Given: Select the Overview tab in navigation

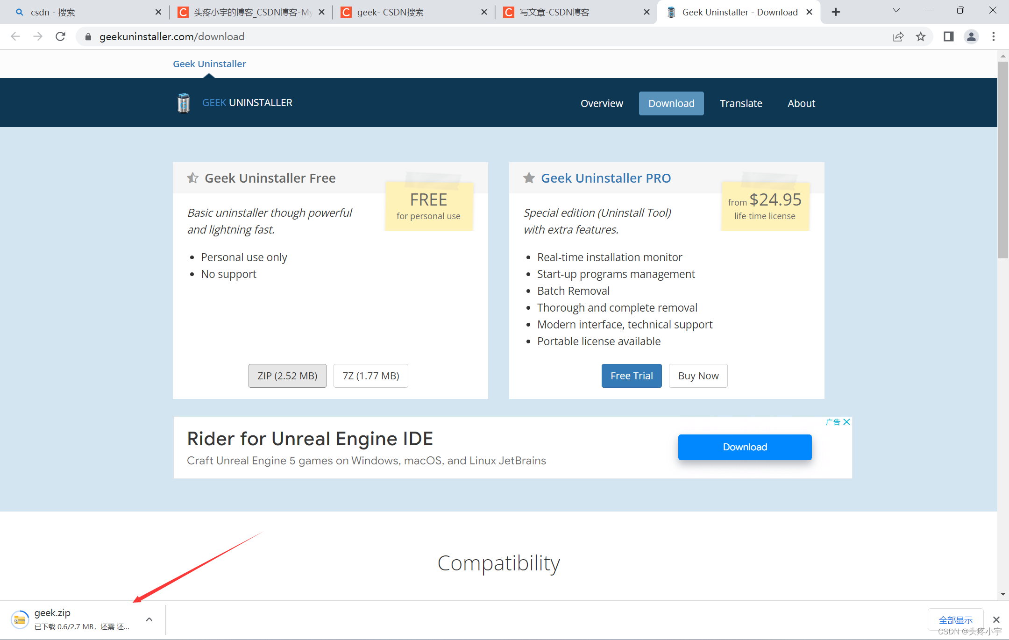Looking at the screenshot, I should [x=602, y=103].
